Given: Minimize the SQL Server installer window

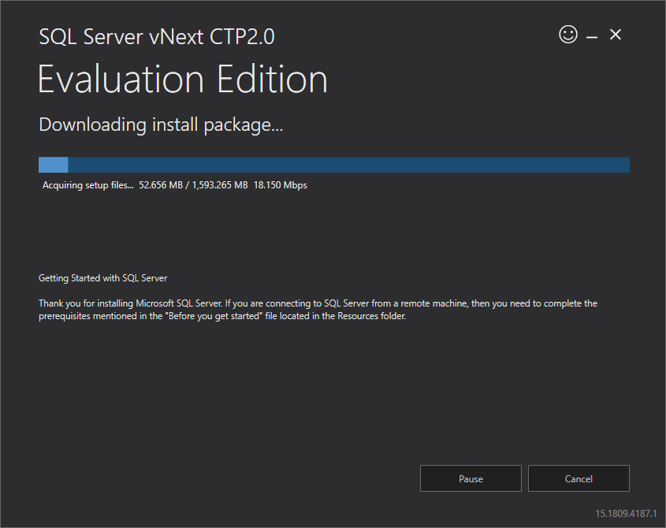Looking at the screenshot, I should tap(592, 35).
